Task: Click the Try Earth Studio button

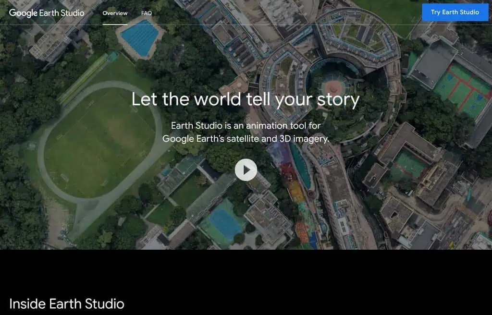Action: 455,12
